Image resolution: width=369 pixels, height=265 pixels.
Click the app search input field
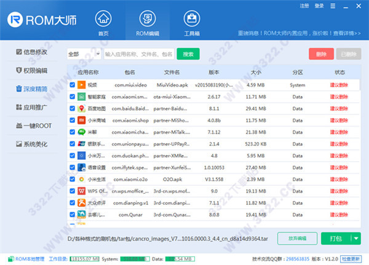pyautogui.click(x=139, y=54)
